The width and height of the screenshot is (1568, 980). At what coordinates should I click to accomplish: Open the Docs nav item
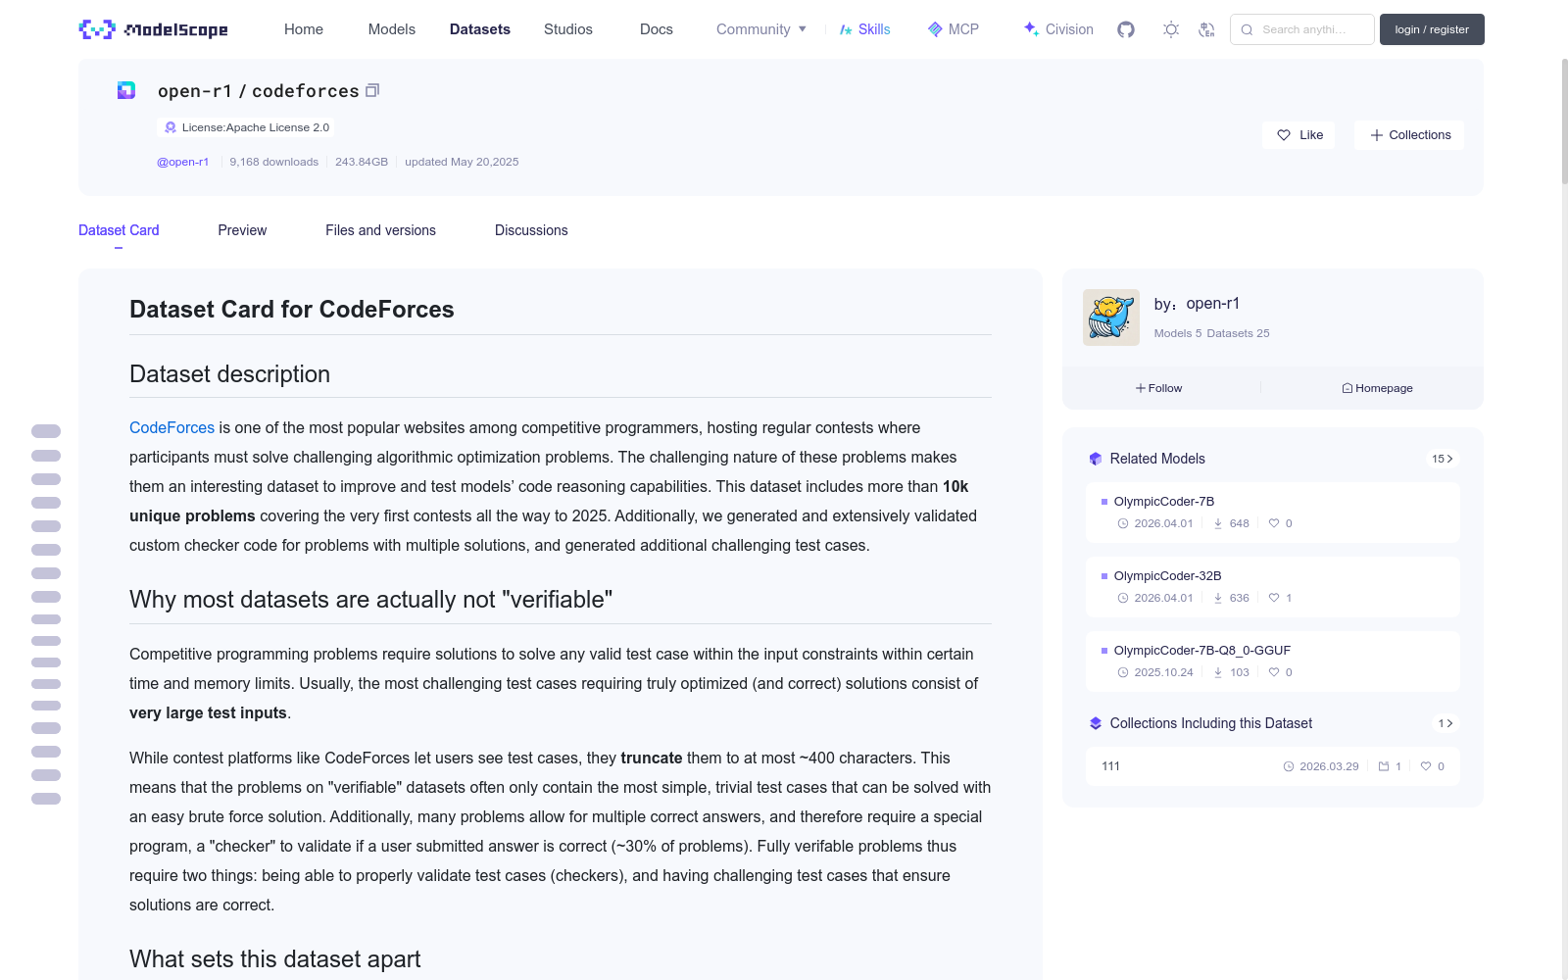coord(657,29)
